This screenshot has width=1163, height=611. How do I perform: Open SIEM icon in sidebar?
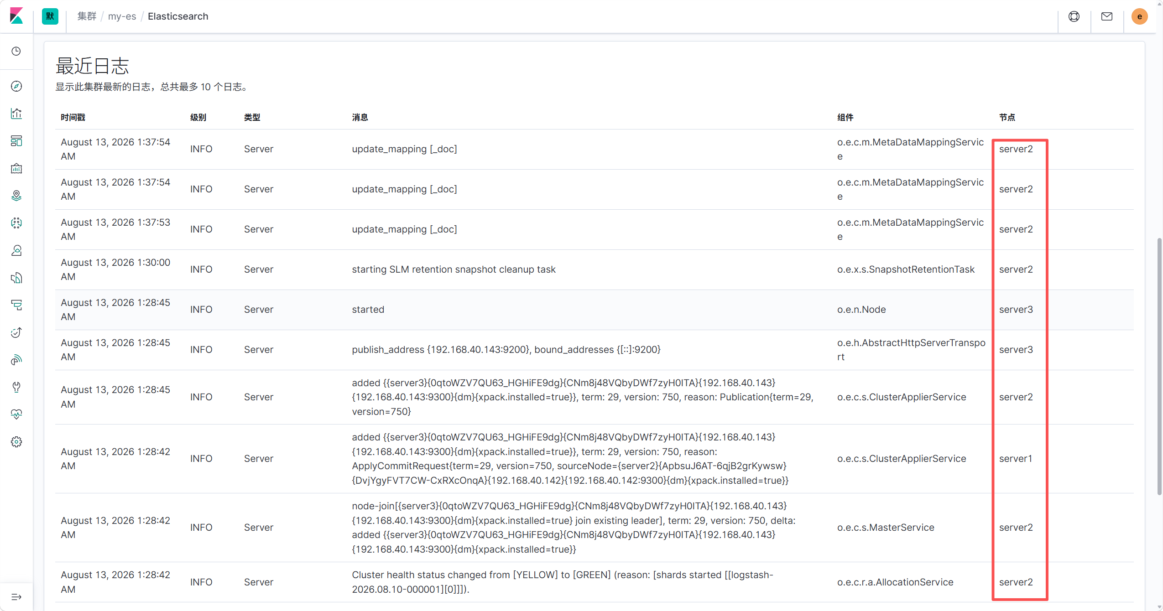click(x=16, y=360)
